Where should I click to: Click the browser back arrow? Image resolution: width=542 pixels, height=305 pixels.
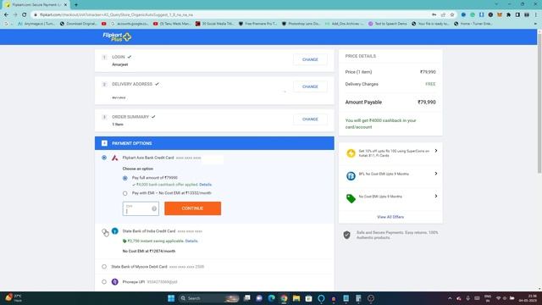[6, 15]
